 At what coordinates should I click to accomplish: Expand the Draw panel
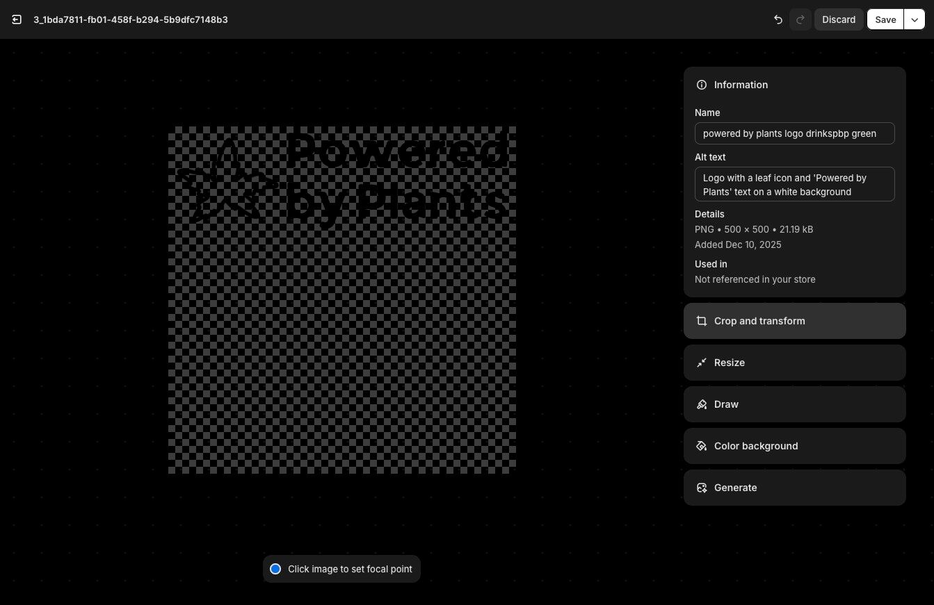(x=795, y=404)
